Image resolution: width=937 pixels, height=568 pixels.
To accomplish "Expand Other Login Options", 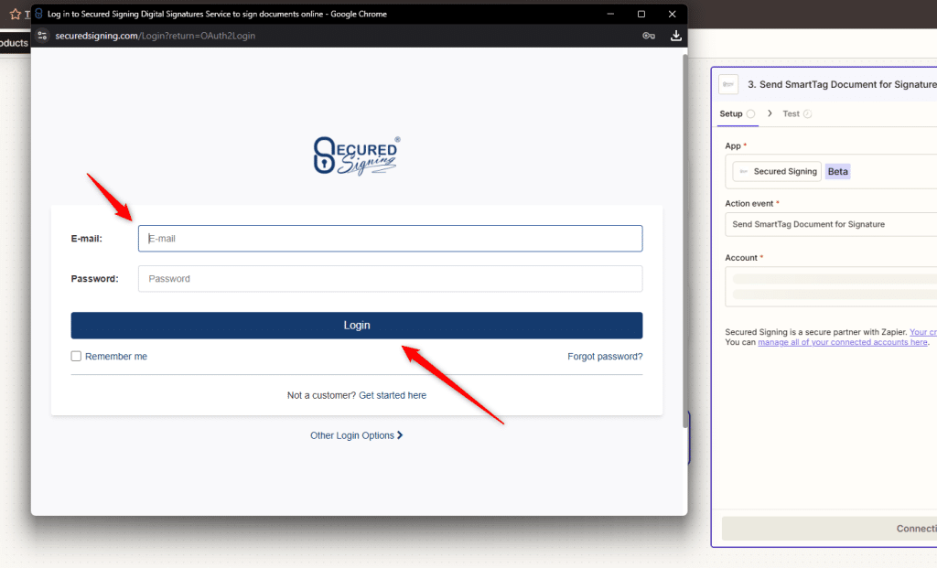I will pyautogui.click(x=356, y=435).
